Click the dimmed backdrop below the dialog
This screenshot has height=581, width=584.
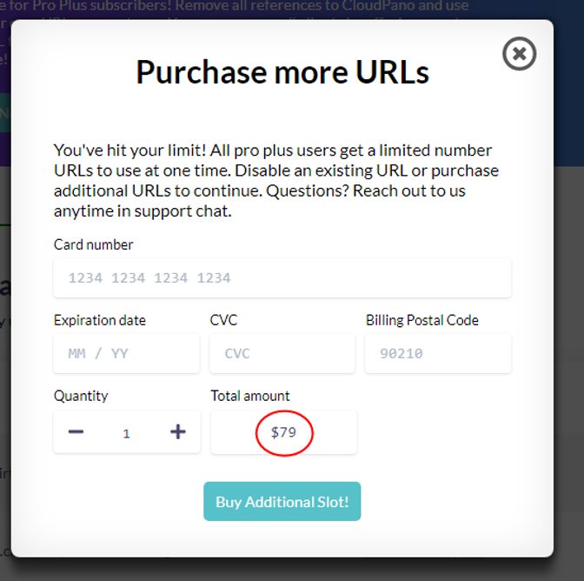pos(292,570)
